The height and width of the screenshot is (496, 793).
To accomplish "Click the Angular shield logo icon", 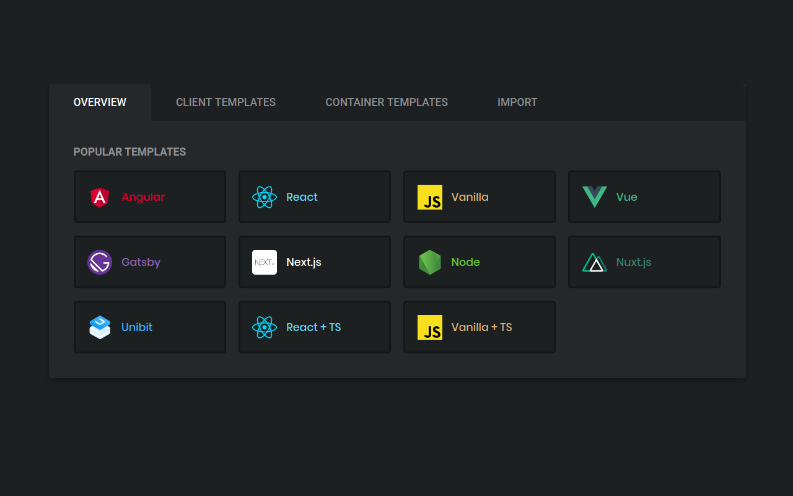I will click(x=100, y=197).
